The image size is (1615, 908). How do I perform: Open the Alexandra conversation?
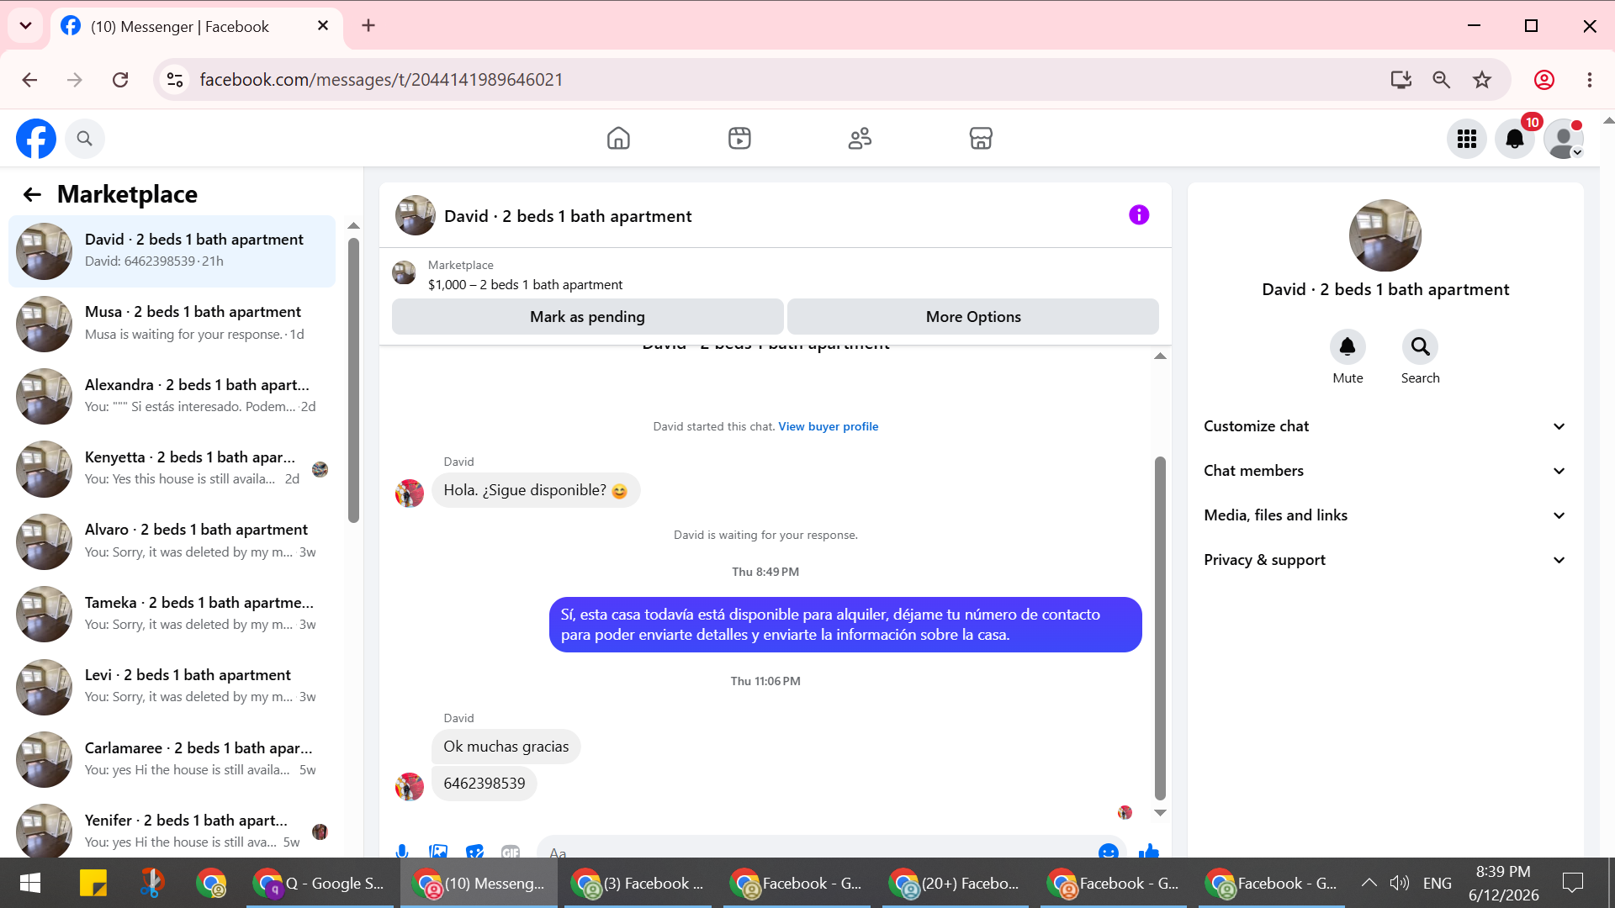click(172, 396)
